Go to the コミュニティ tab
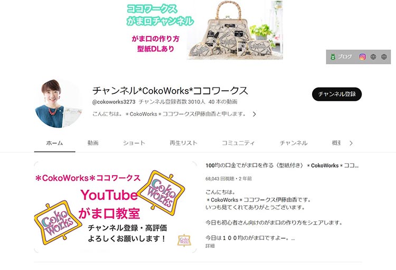 [x=238, y=143]
